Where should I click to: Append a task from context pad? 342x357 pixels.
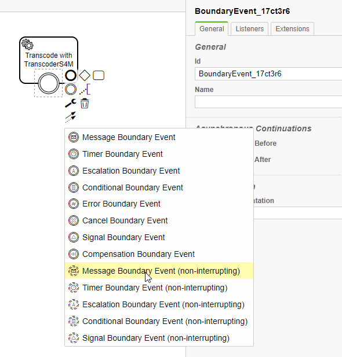[x=99, y=75]
